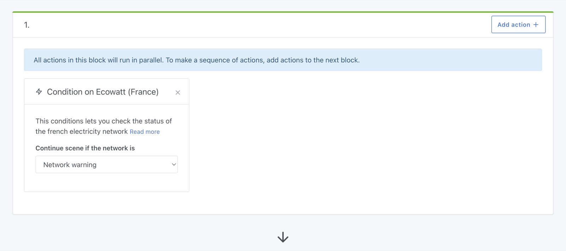Remove the Ecowatt condition with X icon
The height and width of the screenshot is (251, 566).
pos(178,92)
